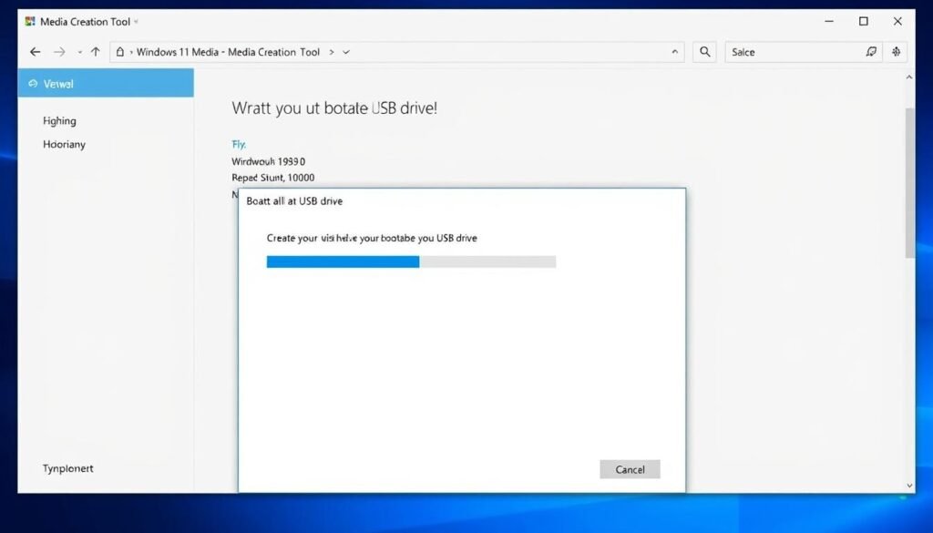Click the home icon in address bar
Viewport: 933px width, 533px height.
coord(120,52)
